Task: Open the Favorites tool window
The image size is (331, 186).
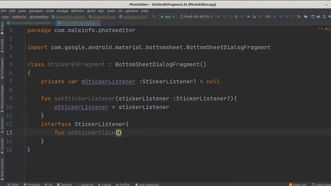Action: click(x=2, y=146)
